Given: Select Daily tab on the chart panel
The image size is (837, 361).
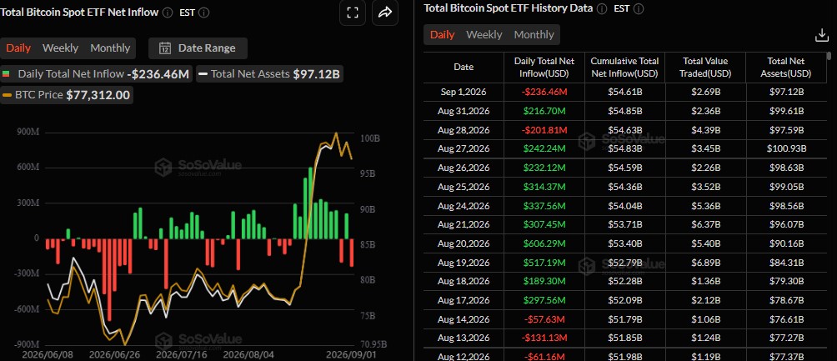Looking at the screenshot, I should tap(18, 48).
